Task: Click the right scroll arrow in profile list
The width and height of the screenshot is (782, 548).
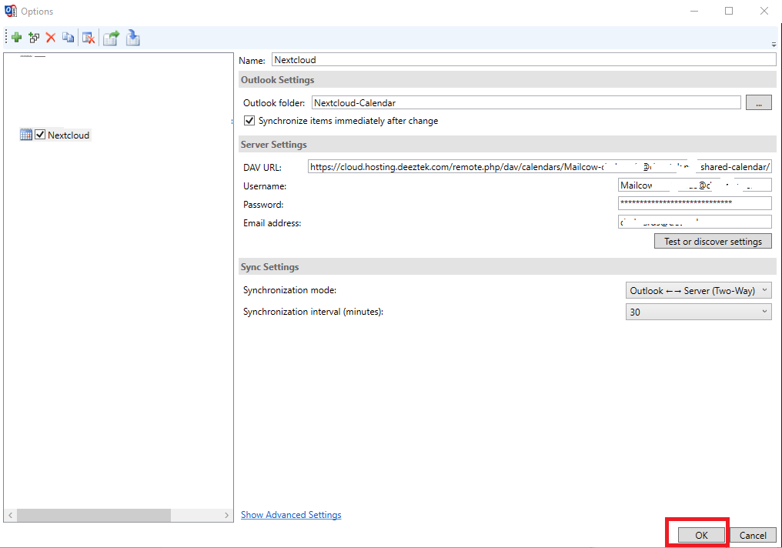Action: [x=226, y=515]
